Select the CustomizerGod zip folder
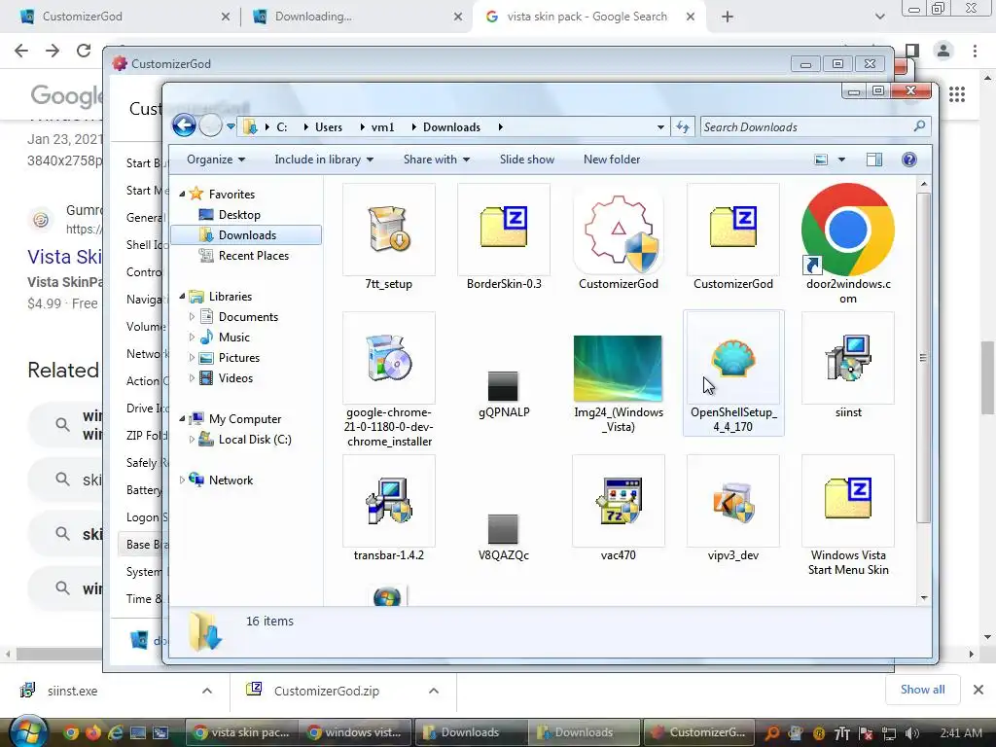 pyautogui.click(x=733, y=237)
